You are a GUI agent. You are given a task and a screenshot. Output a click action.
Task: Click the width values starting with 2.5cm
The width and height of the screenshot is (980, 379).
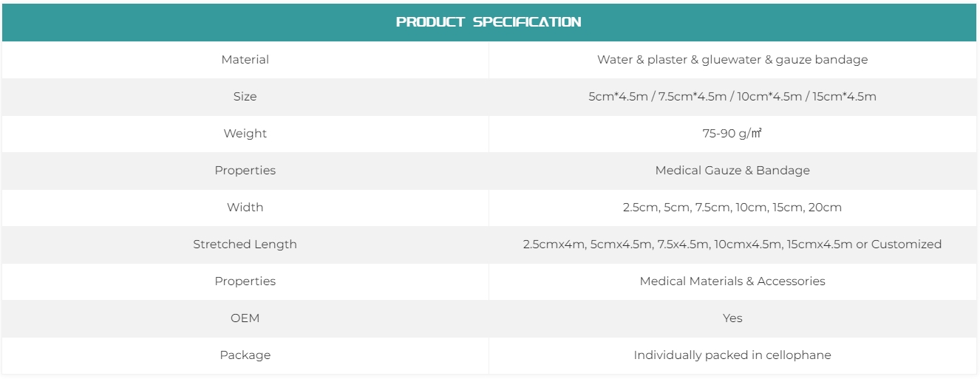[x=732, y=208]
